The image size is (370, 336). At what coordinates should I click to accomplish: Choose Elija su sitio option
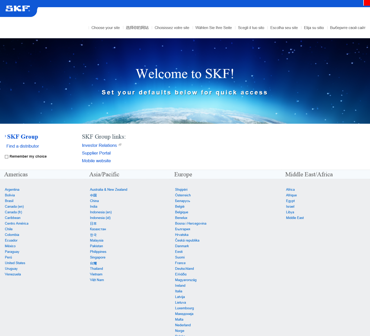click(x=314, y=28)
